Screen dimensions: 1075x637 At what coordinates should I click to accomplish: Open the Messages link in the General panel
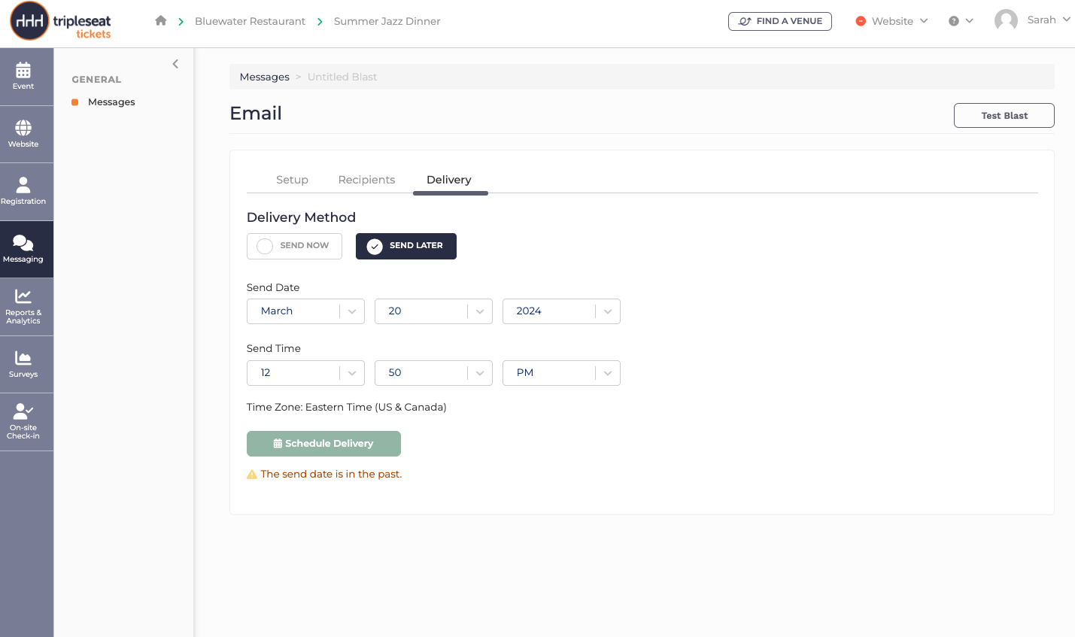pos(111,102)
